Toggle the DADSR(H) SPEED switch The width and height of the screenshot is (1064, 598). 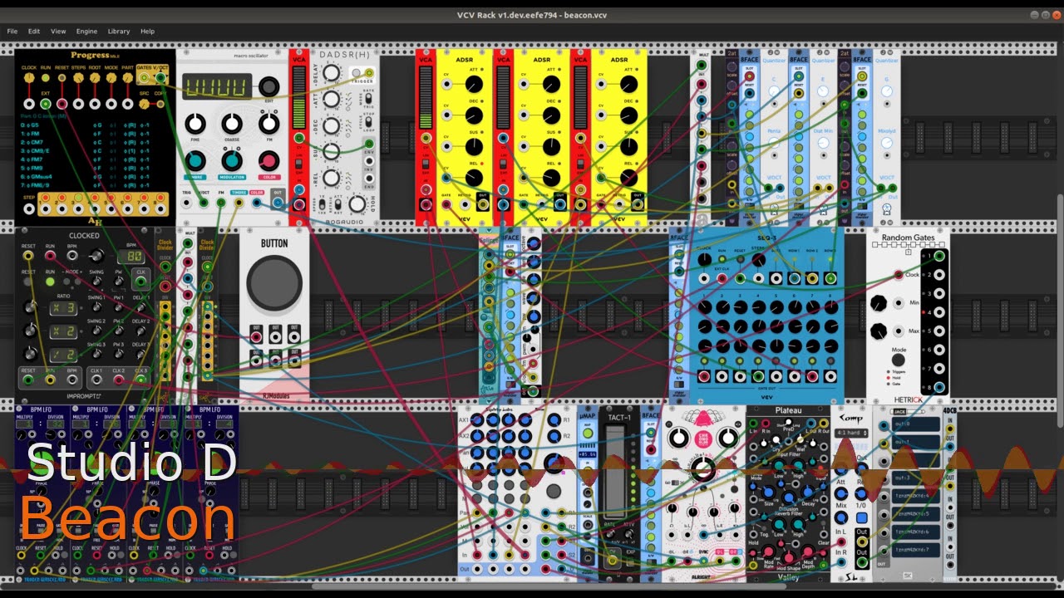(323, 203)
